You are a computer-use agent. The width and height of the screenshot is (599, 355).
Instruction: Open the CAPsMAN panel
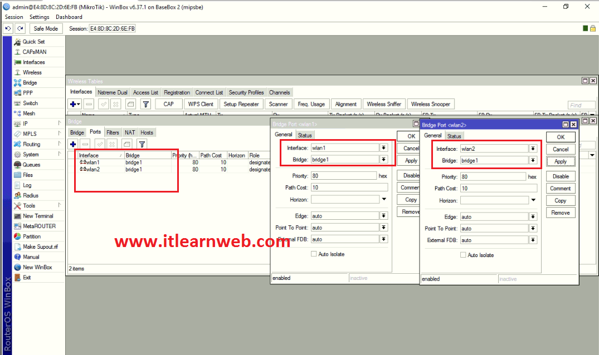[34, 51]
